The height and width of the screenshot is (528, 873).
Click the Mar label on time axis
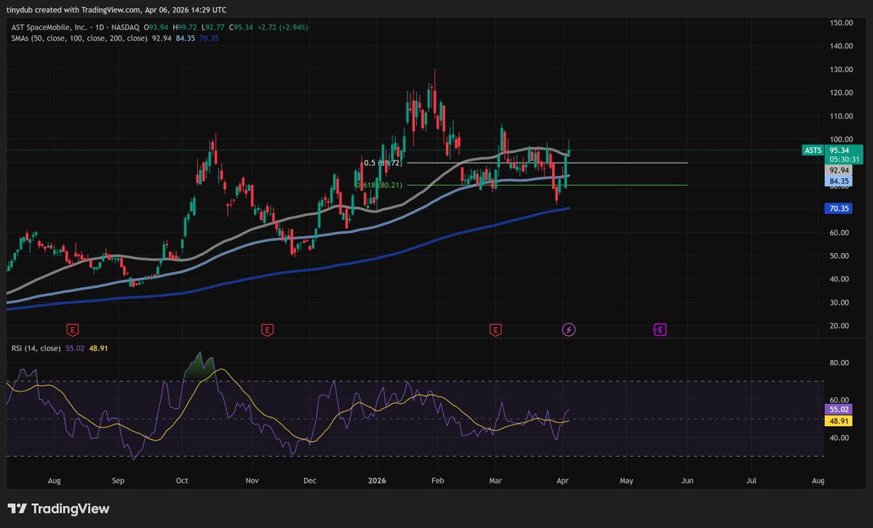coord(495,481)
